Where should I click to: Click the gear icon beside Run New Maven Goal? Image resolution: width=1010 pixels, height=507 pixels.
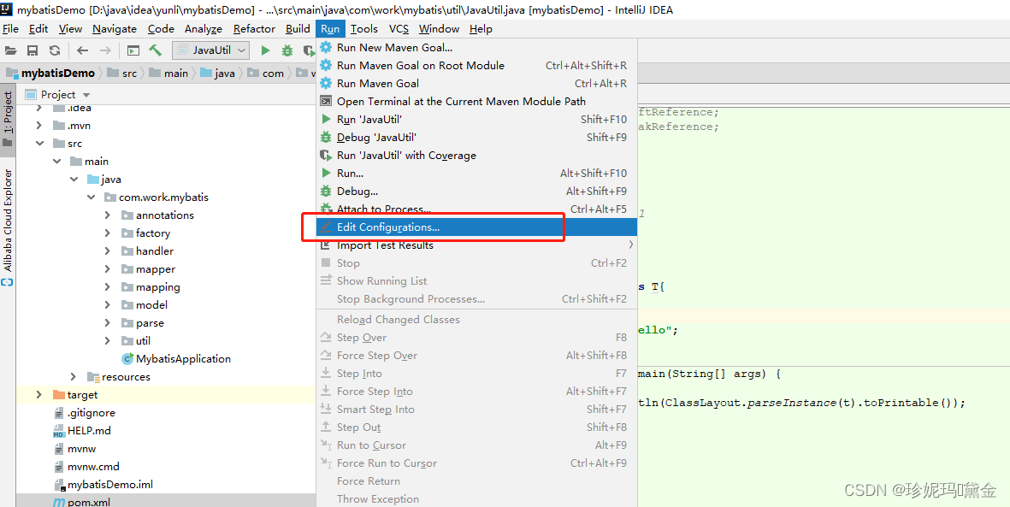tap(326, 47)
